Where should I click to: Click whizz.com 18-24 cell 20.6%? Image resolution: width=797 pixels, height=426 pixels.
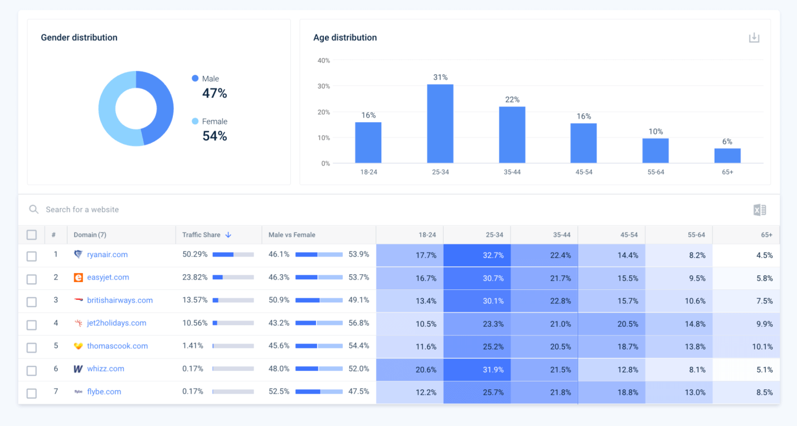[x=410, y=370]
